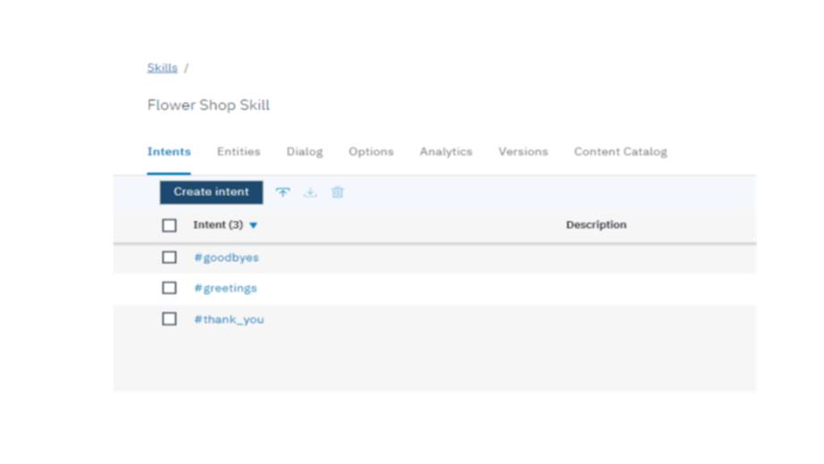Open the Dialog tab

304,152
